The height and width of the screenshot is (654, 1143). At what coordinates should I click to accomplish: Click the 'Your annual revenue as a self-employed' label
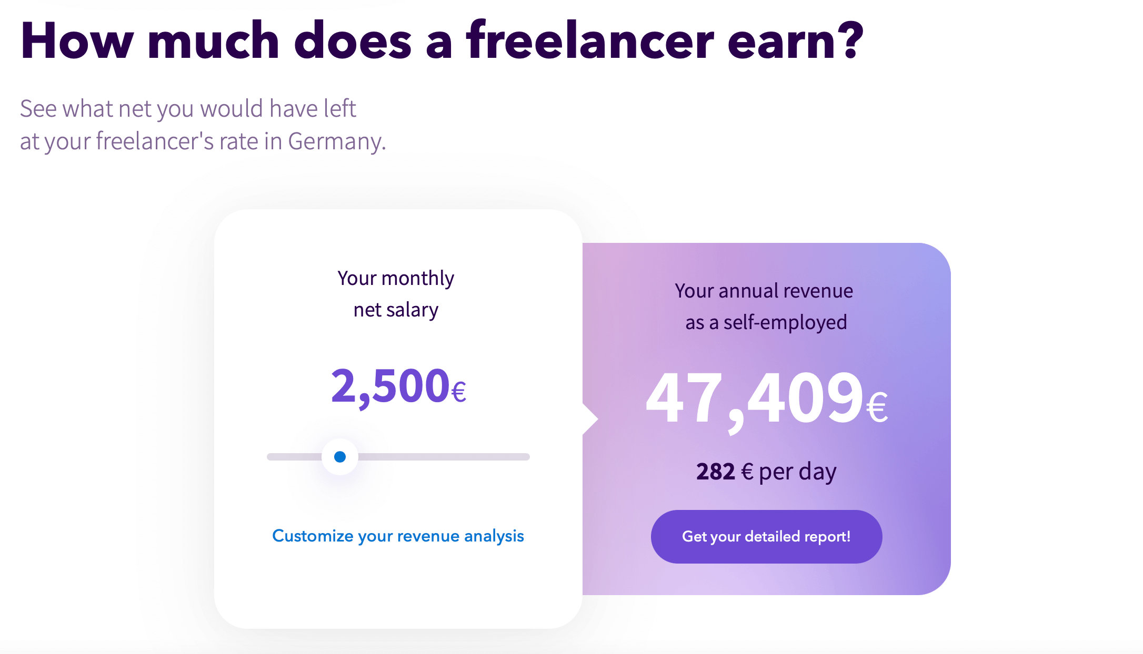click(x=764, y=306)
